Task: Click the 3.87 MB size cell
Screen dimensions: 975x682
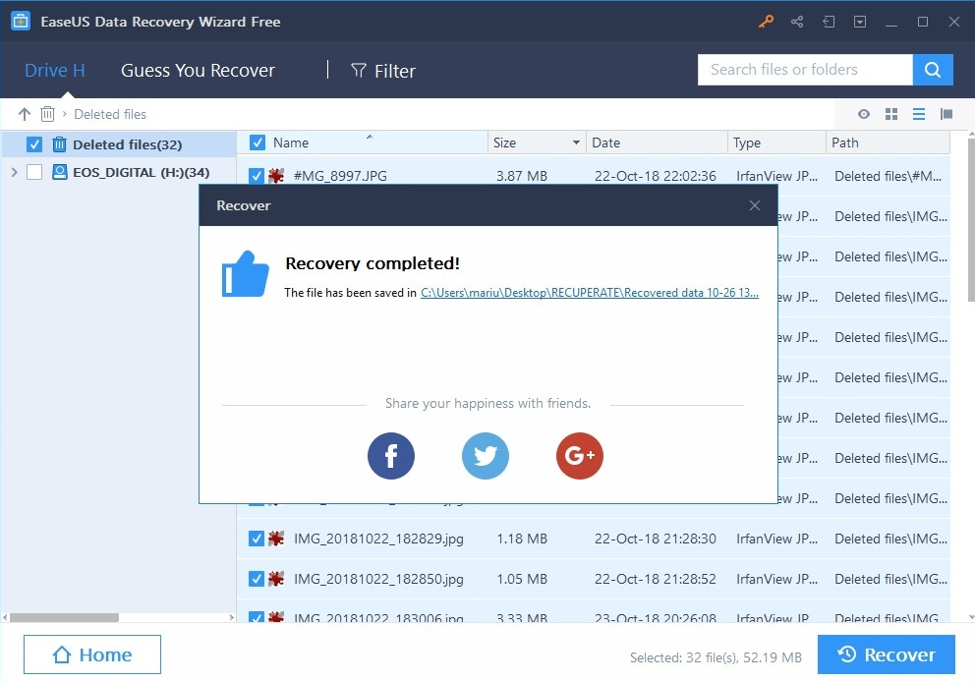Action: coord(522,176)
